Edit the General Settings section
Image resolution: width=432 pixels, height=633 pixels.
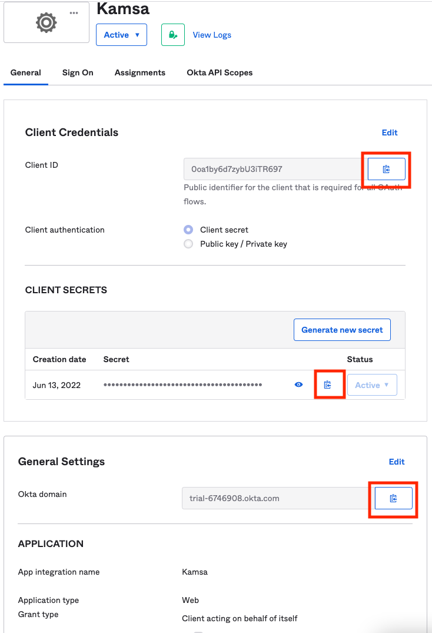click(x=397, y=462)
